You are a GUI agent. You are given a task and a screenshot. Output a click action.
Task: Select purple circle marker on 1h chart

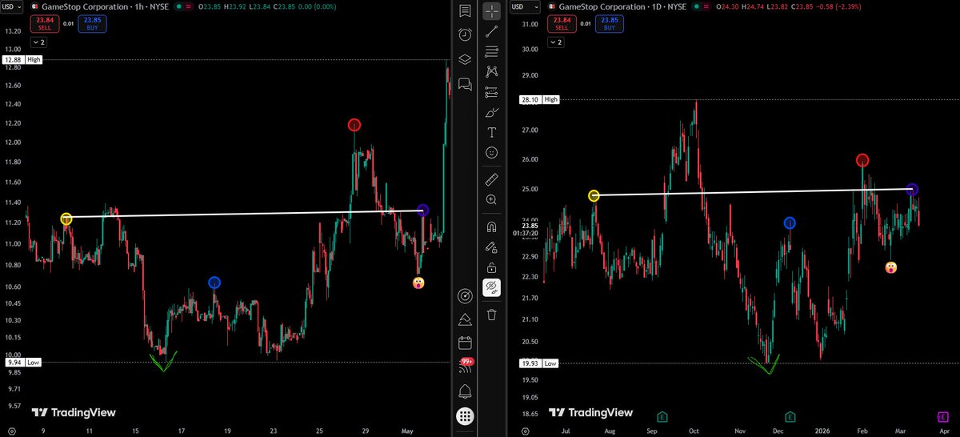point(423,210)
